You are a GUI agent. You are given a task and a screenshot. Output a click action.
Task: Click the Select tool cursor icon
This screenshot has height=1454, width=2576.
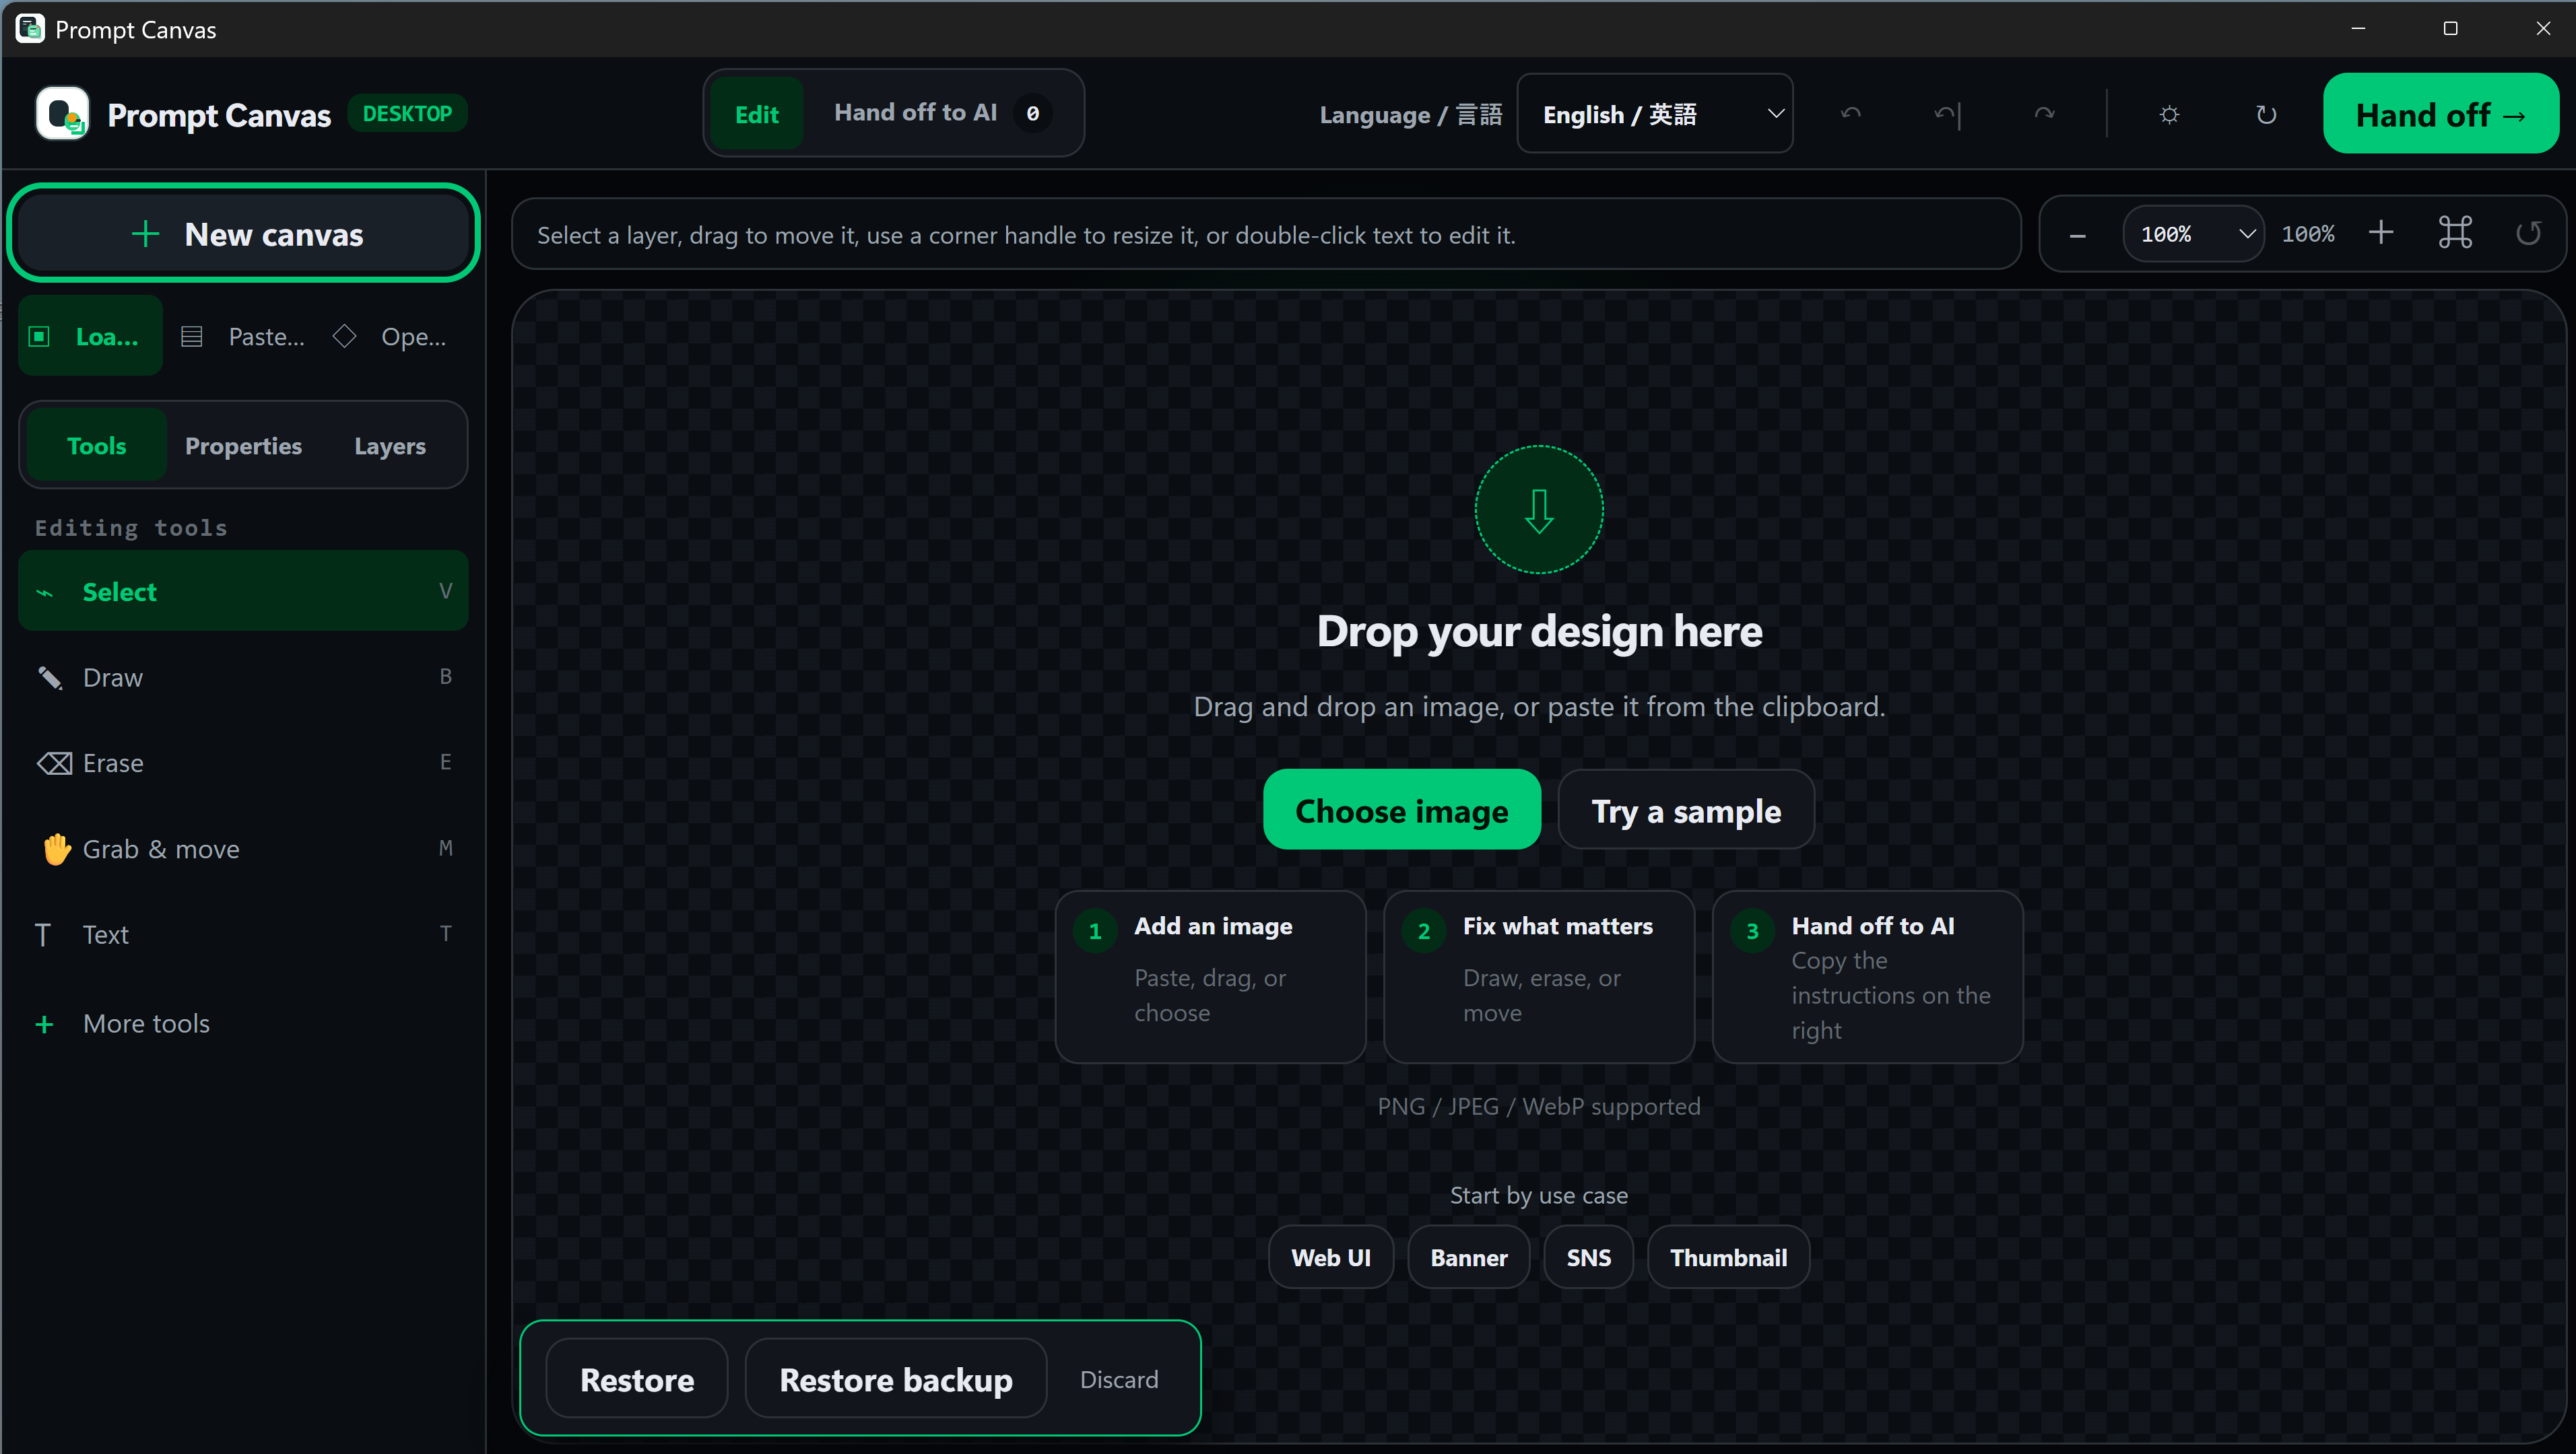(45, 592)
